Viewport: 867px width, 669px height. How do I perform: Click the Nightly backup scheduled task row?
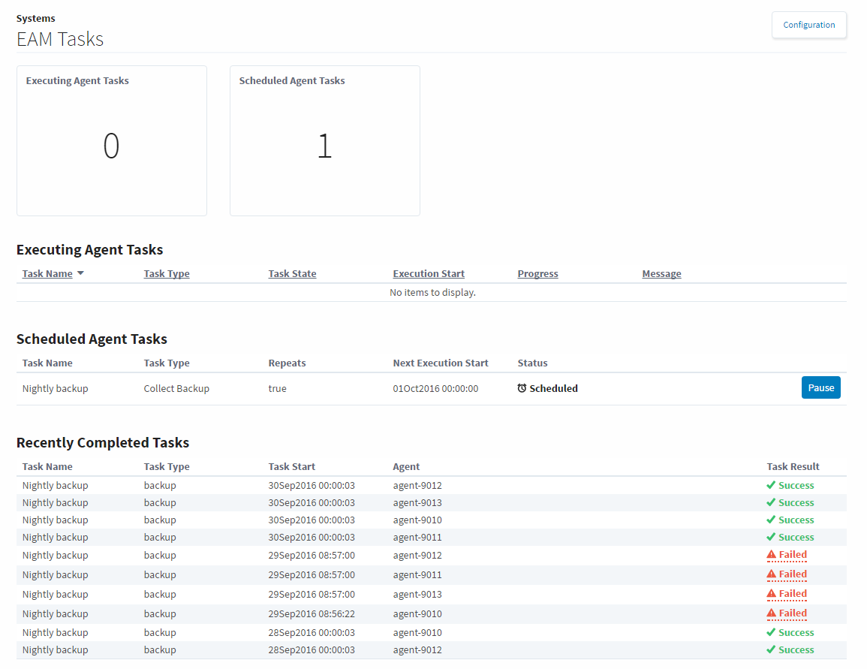coord(56,389)
